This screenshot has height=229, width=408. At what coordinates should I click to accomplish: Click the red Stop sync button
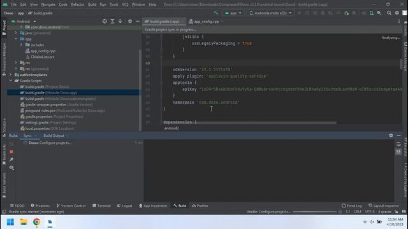point(11,151)
